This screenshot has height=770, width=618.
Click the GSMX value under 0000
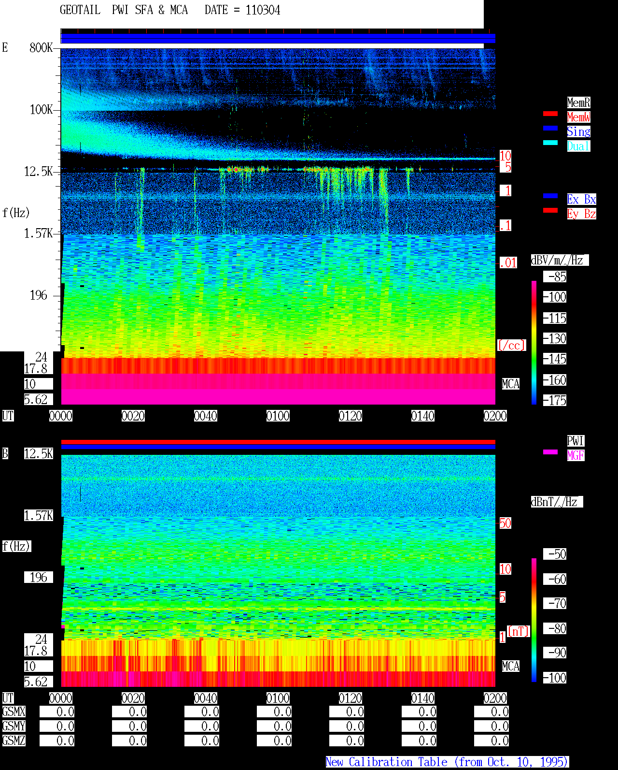pyautogui.click(x=57, y=712)
